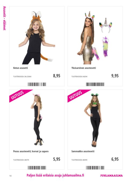129x183 pixels.
Task: Click the barcode under Sammakko asustesetti
Action: pyautogui.click(x=95, y=168)
